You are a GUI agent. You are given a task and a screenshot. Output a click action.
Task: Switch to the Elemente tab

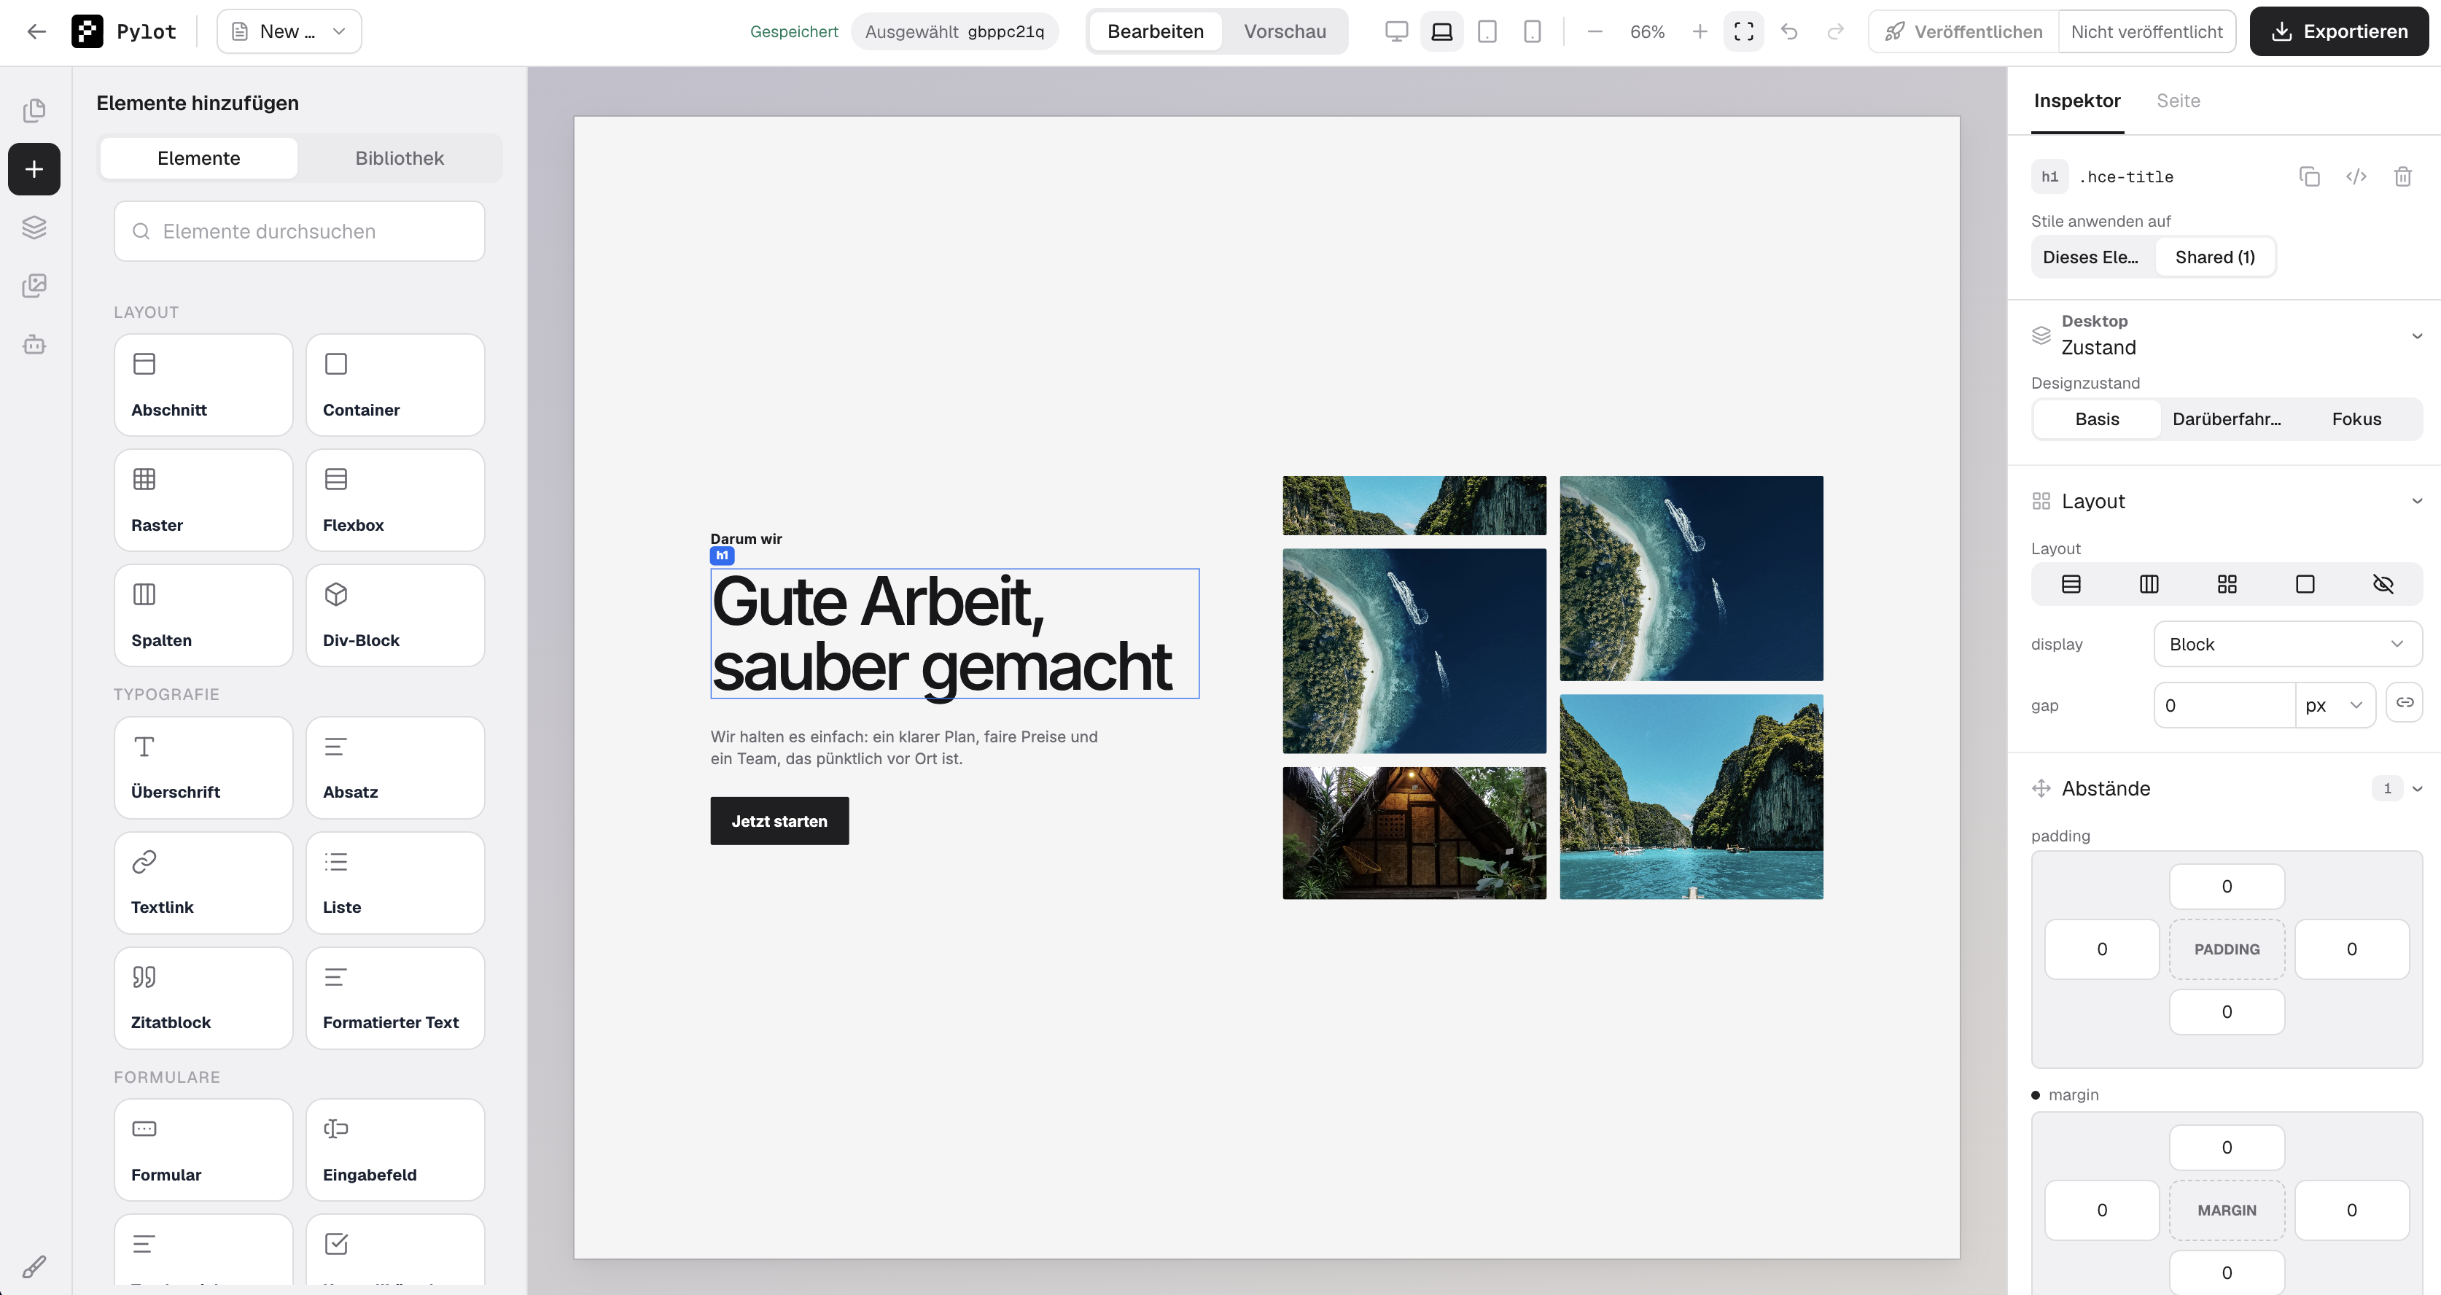pos(199,157)
